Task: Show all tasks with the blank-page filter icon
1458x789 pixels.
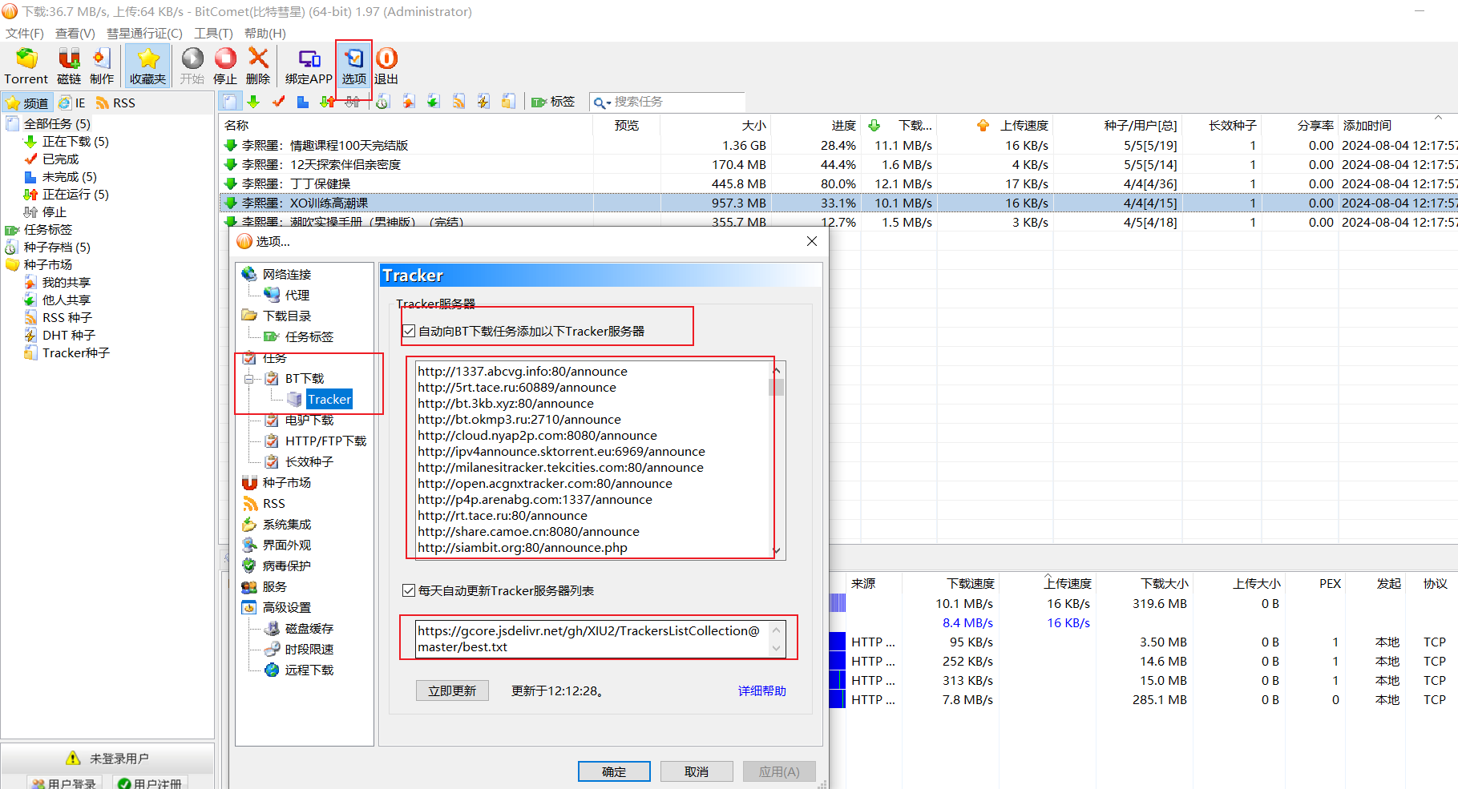Action: (x=230, y=102)
